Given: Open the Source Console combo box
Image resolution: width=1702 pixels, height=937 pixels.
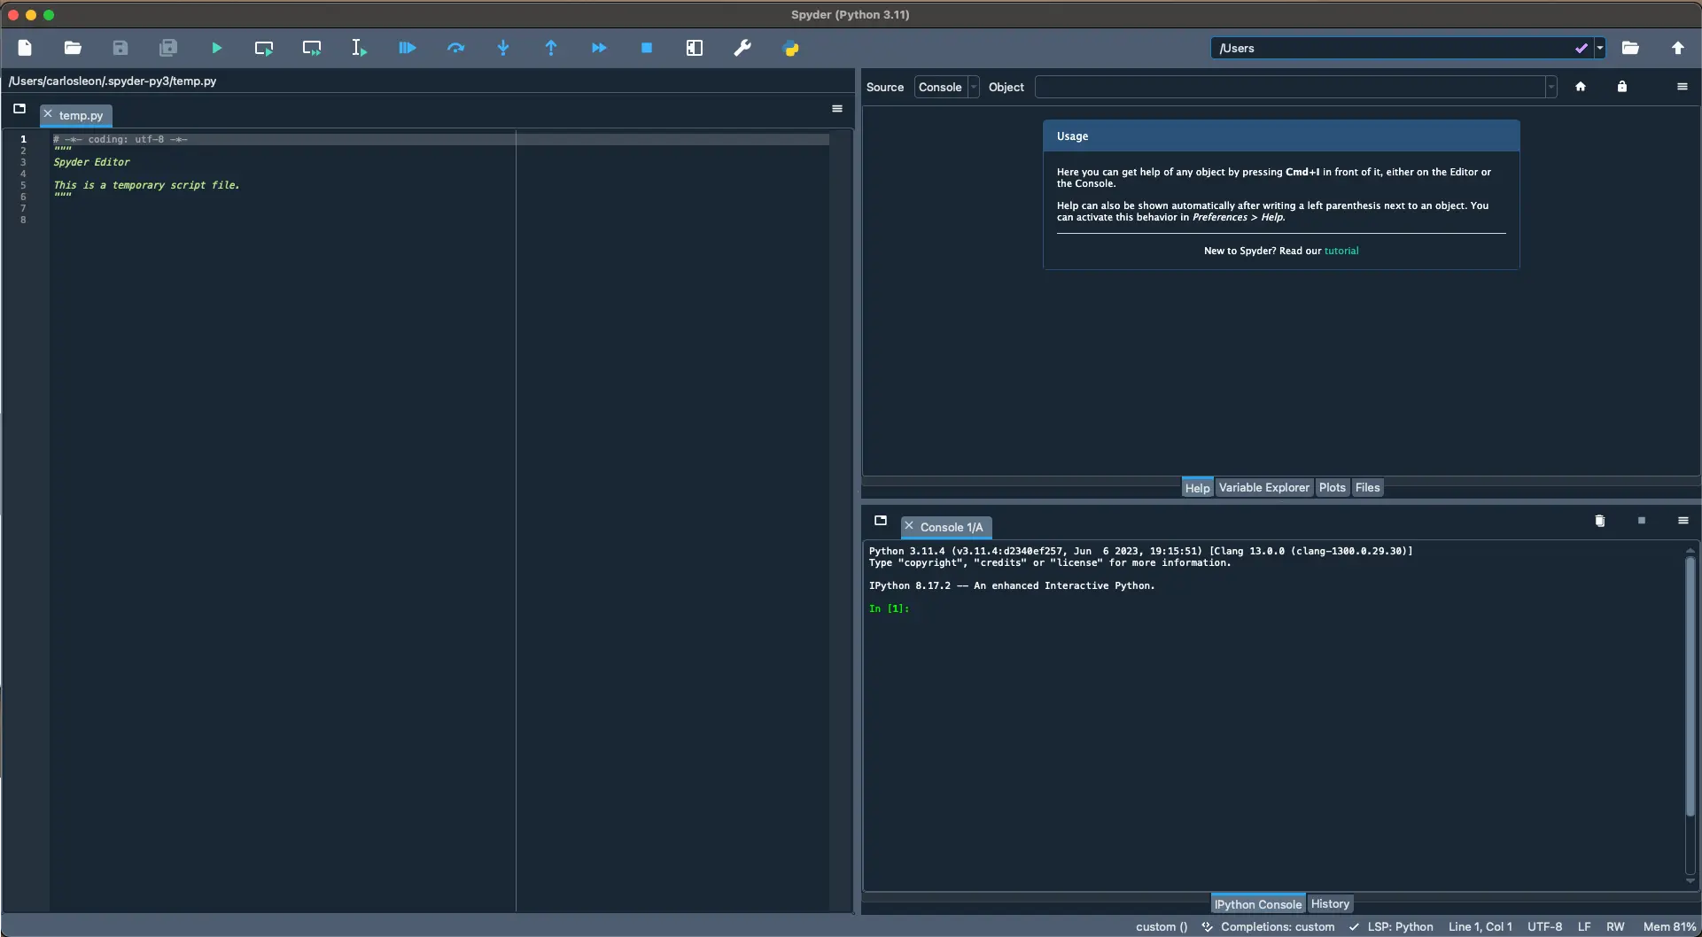Looking at the screenshot, I should [x=946, y=87].
